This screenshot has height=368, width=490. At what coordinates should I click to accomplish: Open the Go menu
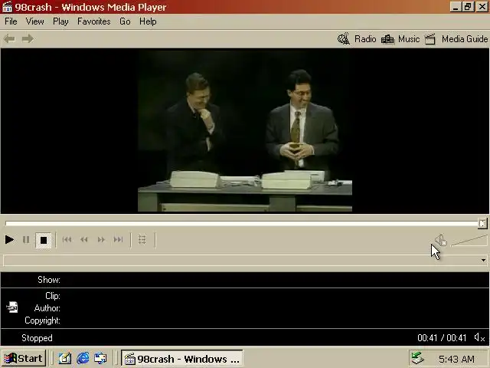click(x=125, y=21)
